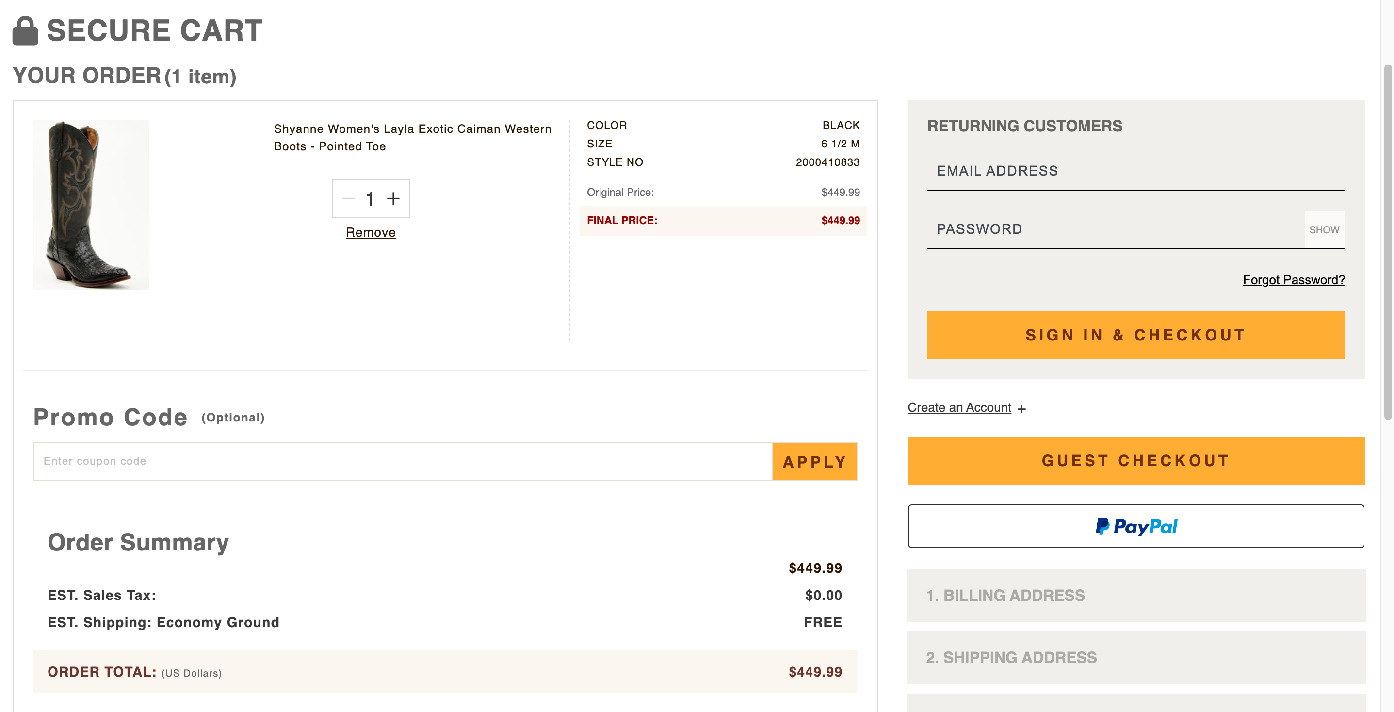Click the Order Summary heading
The width and height of the screenshot is (1394, 712).
(x=138, y=542)
